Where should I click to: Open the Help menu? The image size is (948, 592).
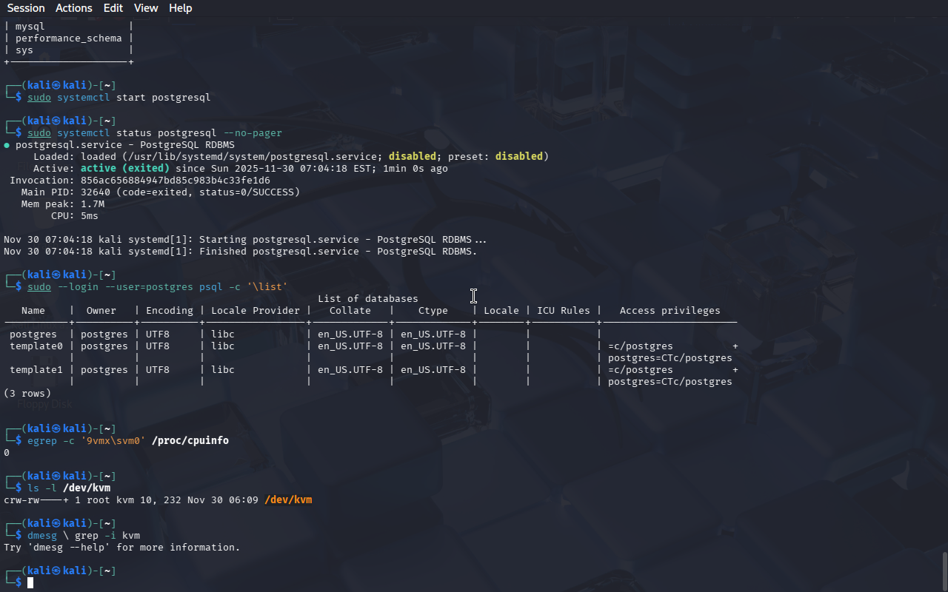pyautogui.click(x=180, y=8)
